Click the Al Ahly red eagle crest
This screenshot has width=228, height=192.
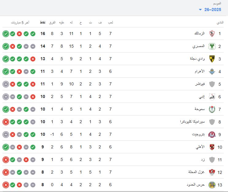pyautogui.click(x=212, y=147)
